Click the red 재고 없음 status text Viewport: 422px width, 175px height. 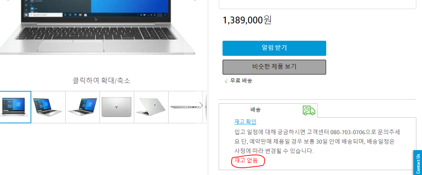click(246, 161)
